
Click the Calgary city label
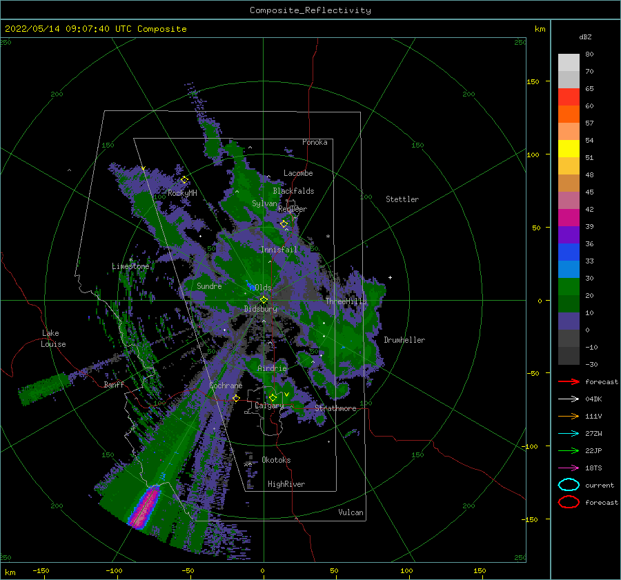tap(269, 406)
